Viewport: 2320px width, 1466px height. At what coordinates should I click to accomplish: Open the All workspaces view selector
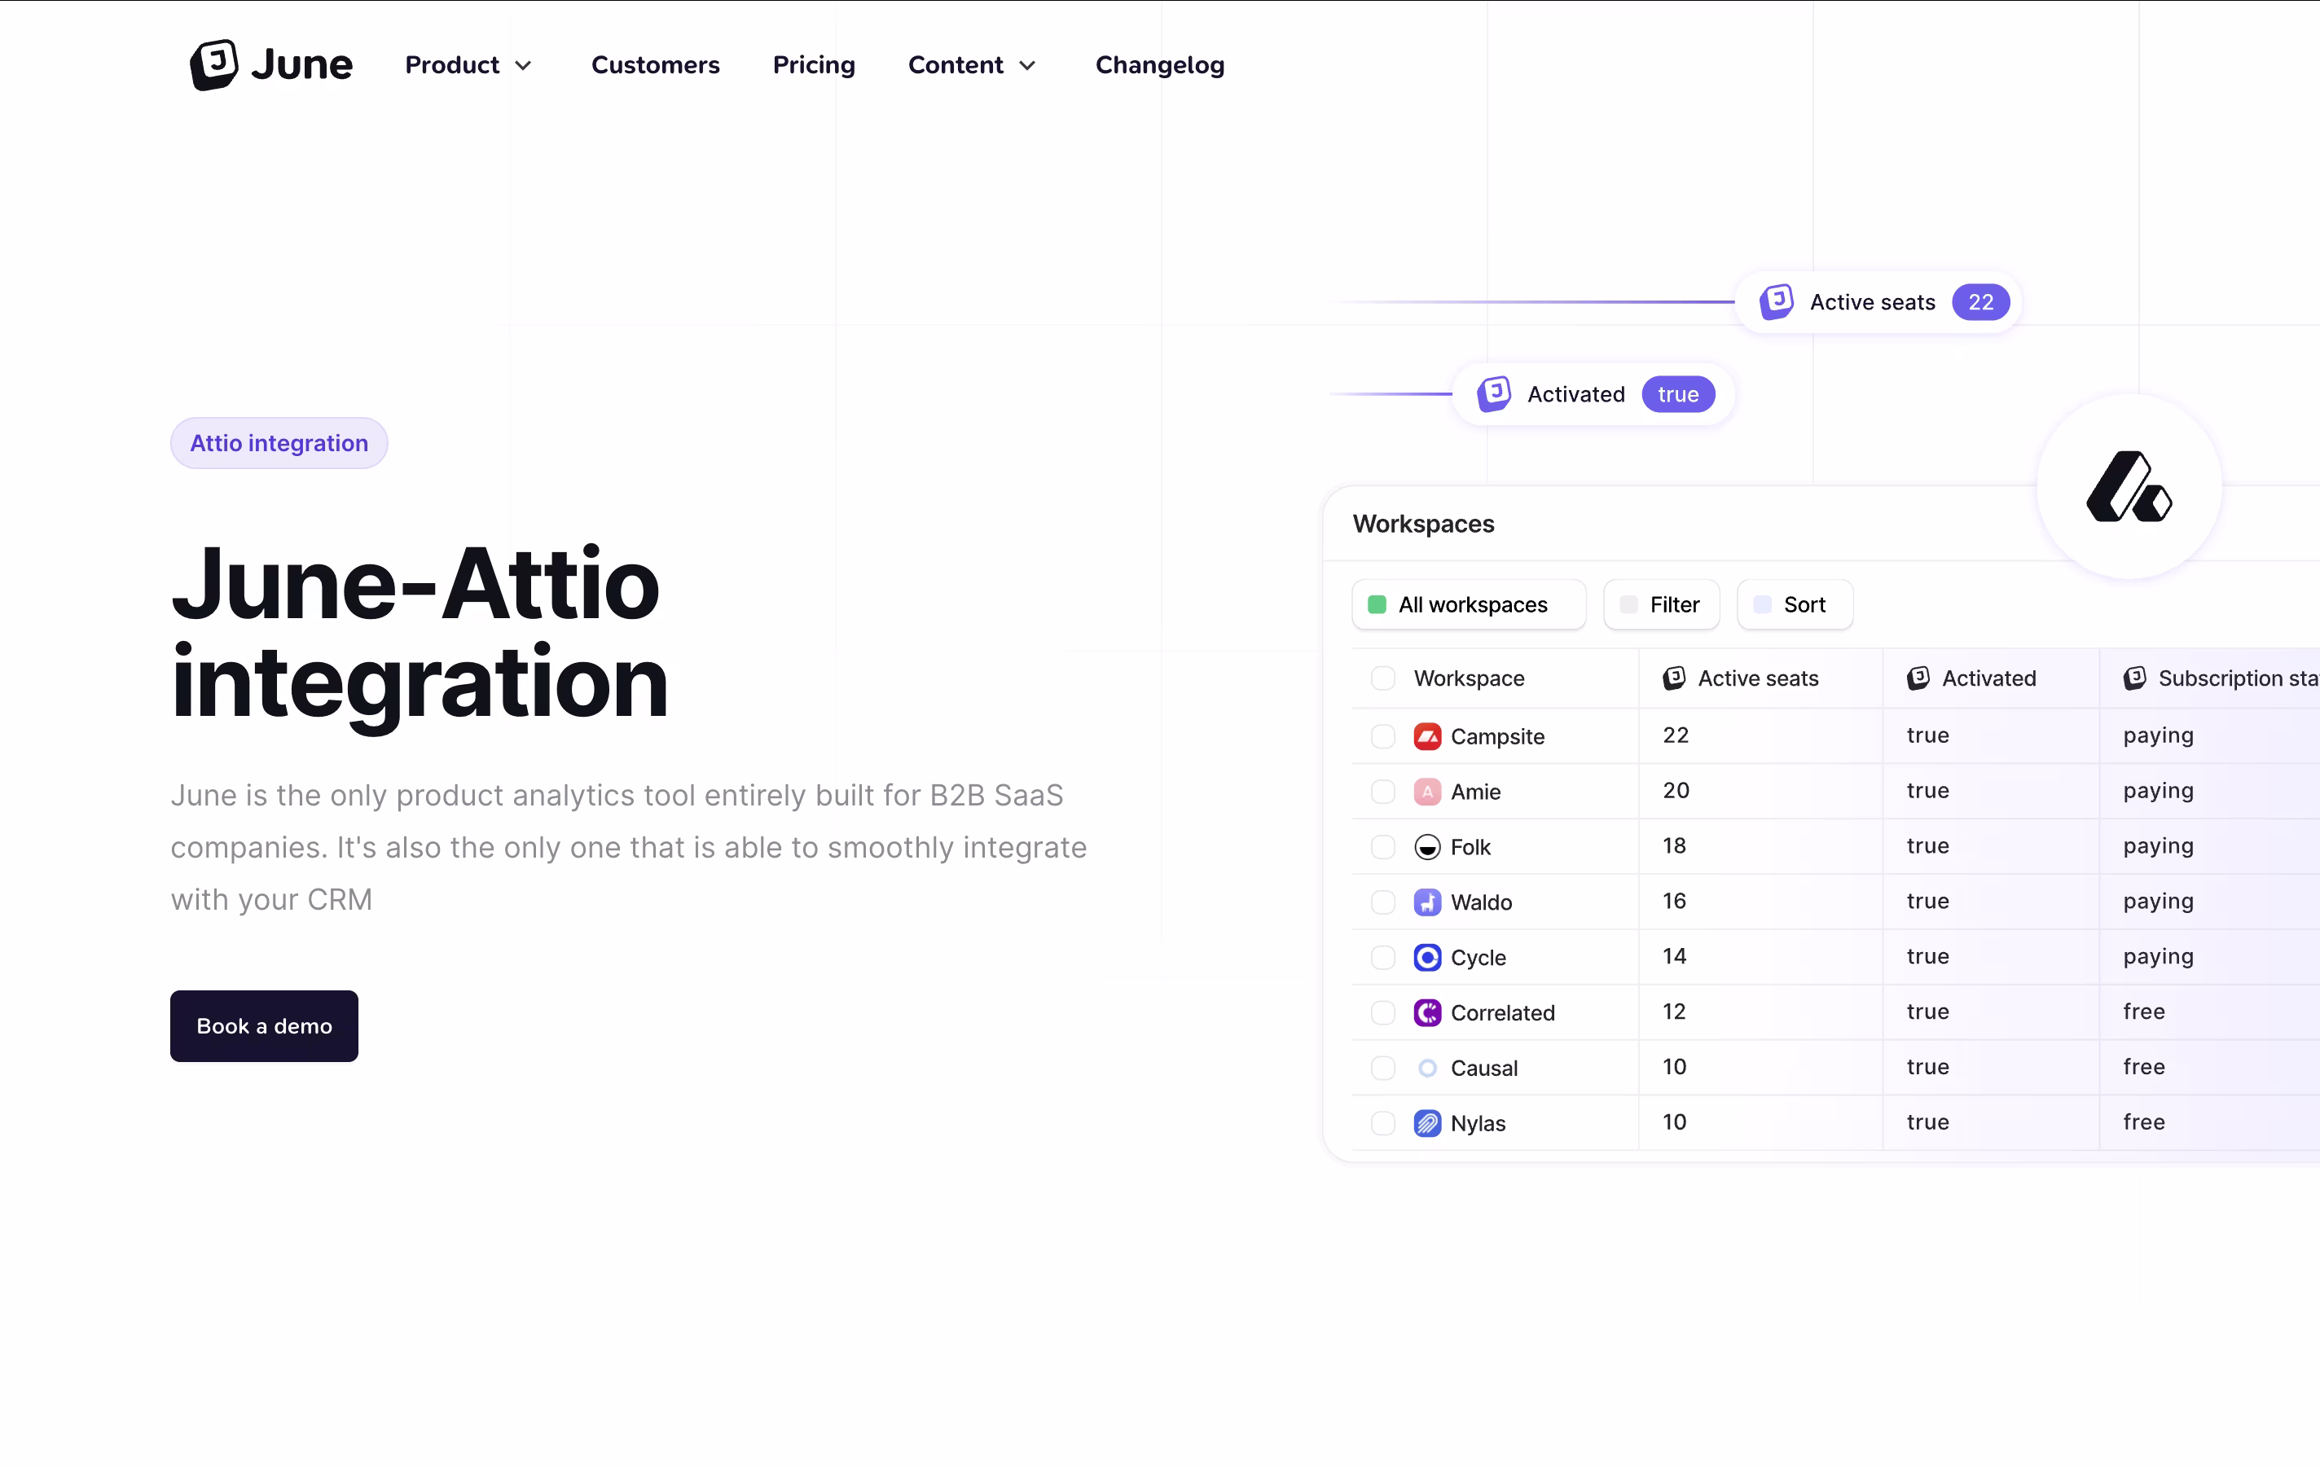1468,604
